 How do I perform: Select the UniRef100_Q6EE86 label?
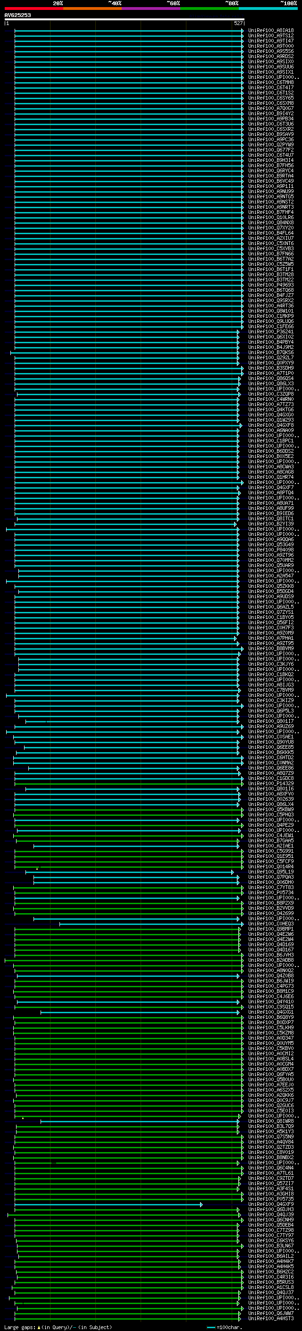tap(271, 768)
